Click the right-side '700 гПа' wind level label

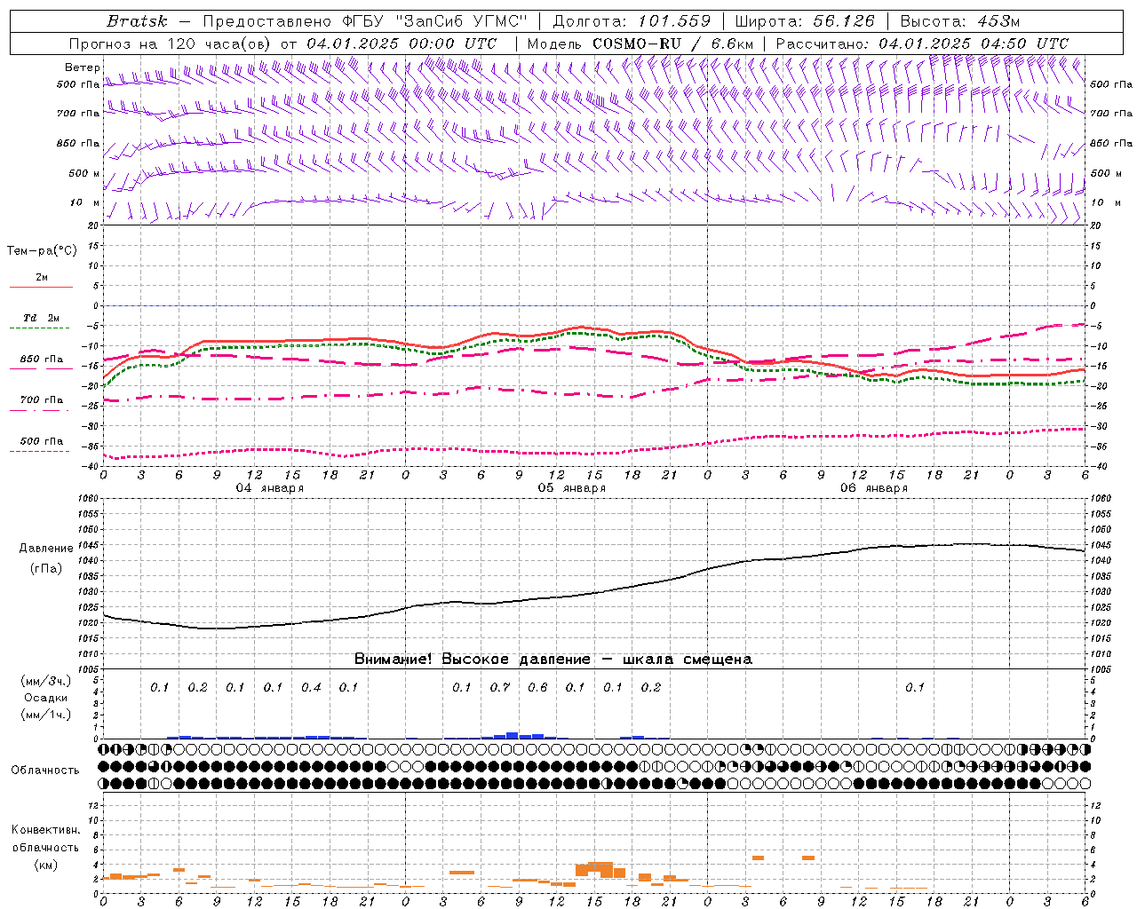click(1111, 114)
